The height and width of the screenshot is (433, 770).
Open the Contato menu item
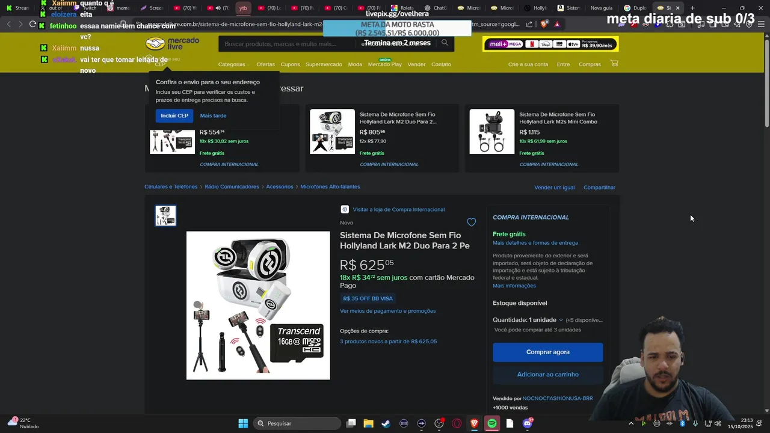click(441, 64)
